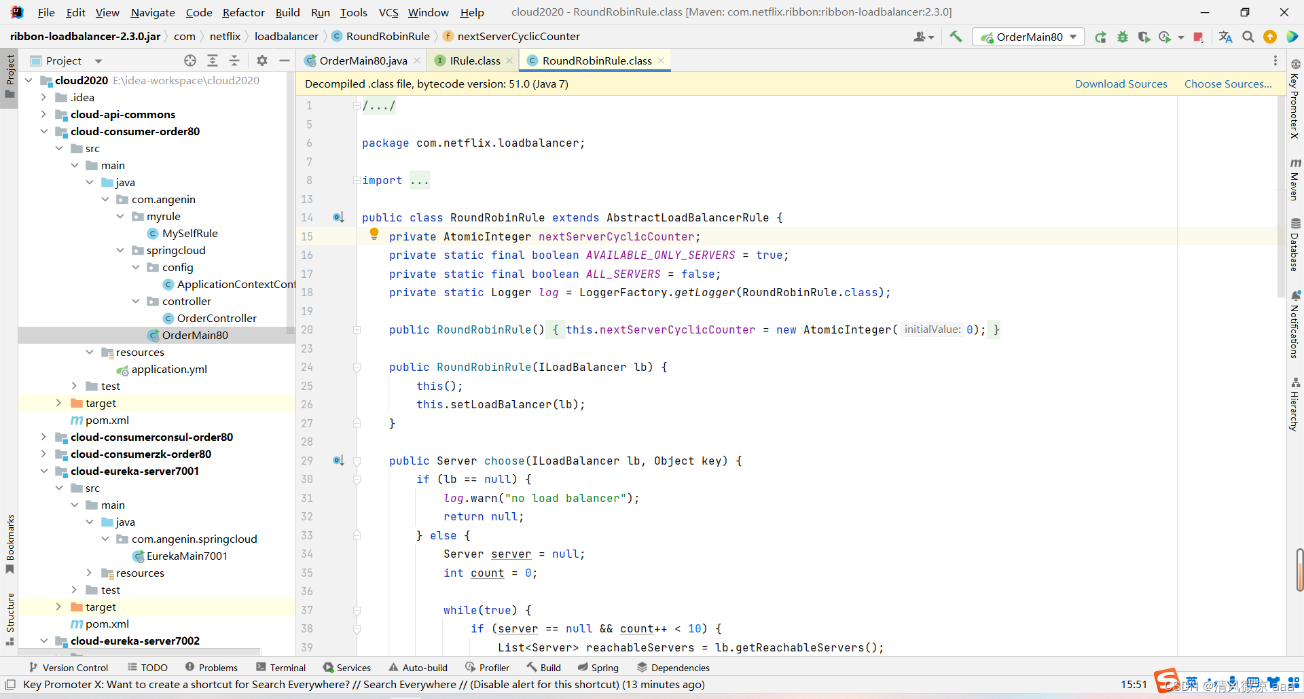1304x699 pixels.
Task: Close the OrderMain80.java tab
Action: [417, 60]
